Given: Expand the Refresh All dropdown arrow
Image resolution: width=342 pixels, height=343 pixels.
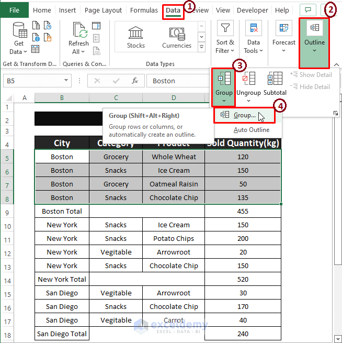Looking at the screenshot, I should coord(83,52).
